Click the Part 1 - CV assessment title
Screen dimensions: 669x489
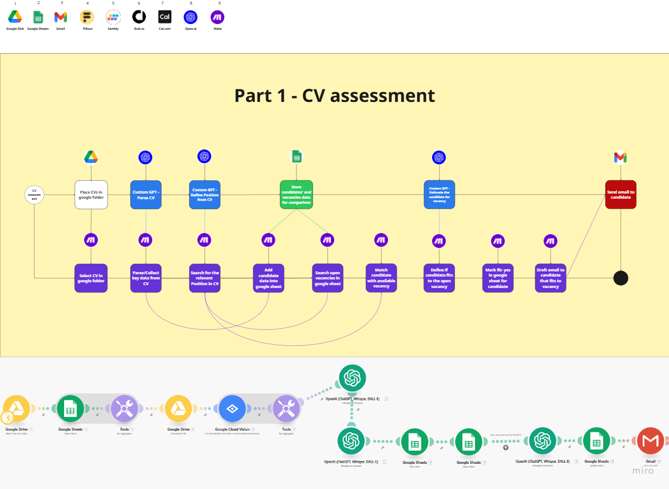(x=334, y=95)
